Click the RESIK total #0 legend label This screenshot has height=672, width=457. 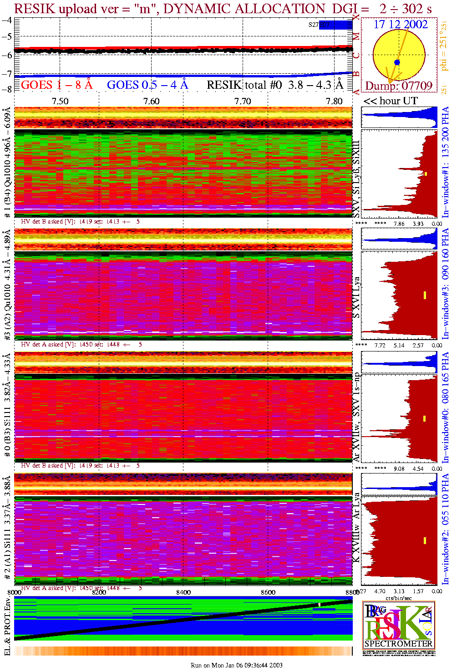pyautogui.click(x=274, y=85)
